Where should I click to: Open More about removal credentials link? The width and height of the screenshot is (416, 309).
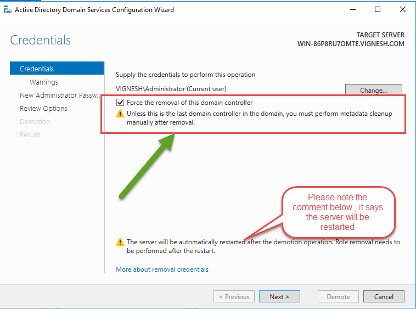click(162, 269)
